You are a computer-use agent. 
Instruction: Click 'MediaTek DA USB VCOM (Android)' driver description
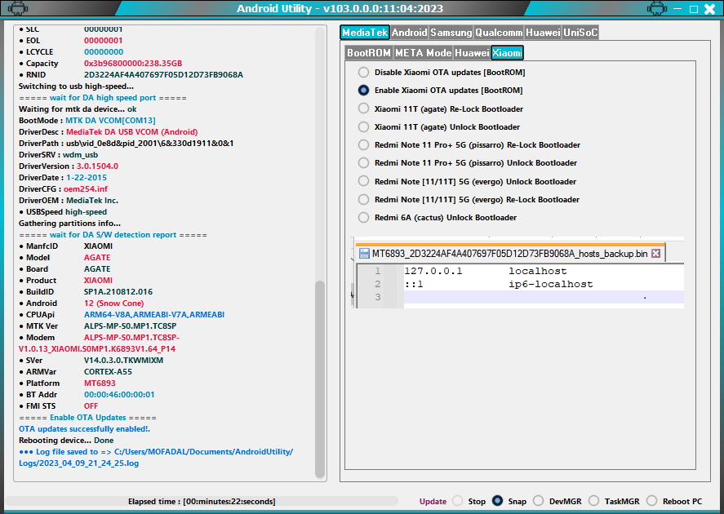click(132, 132)
